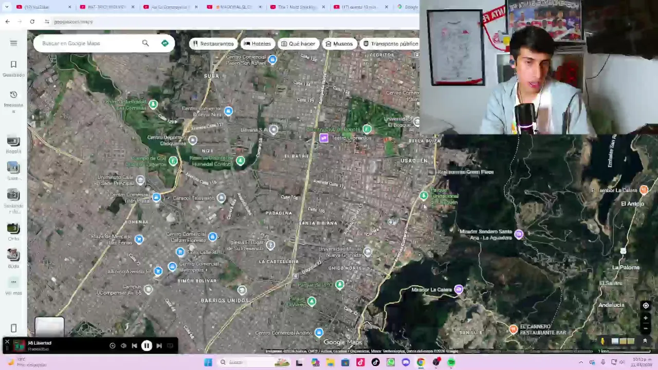The height and width of the screenshot is (370, 658).
Task: Open Spotify from the taskbar
Action: (451, 362)
